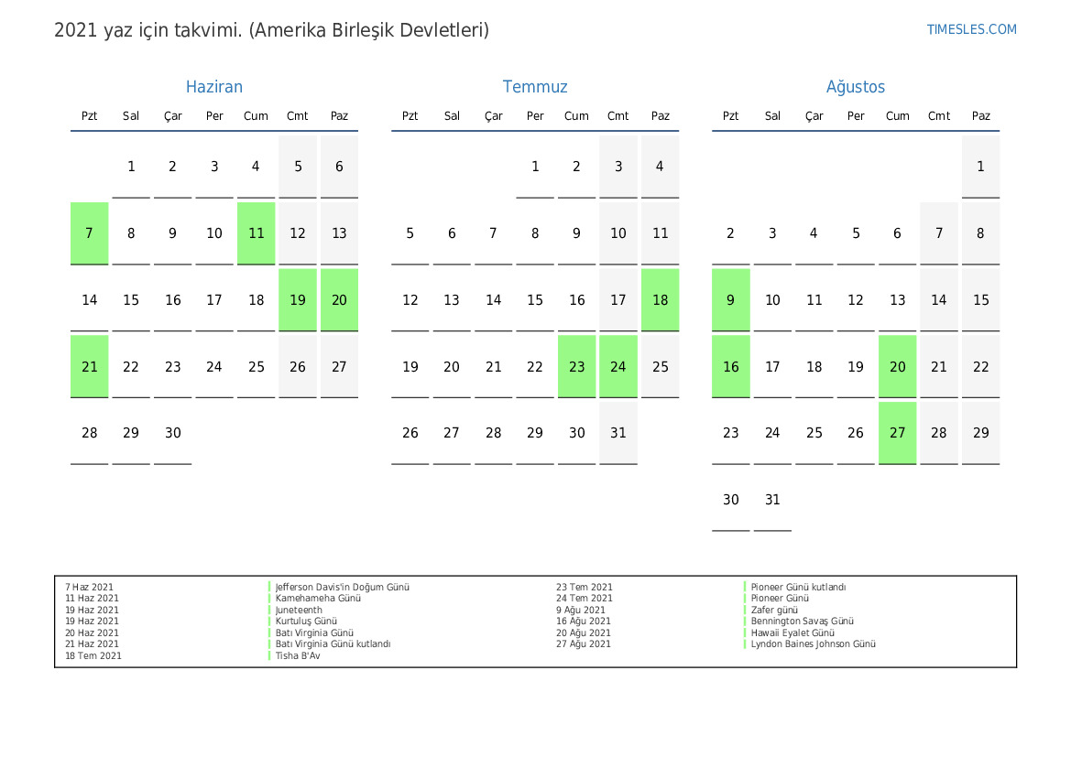Click the Tisha B'Av holiday entry
Image resolution: width=1071 pixels, height=757 pixels.
pyautogui.click(x=298, y=655)
